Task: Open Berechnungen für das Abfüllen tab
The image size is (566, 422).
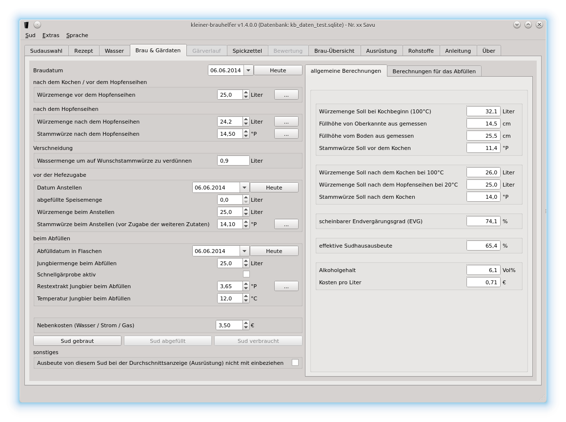Action: (434, 71)
